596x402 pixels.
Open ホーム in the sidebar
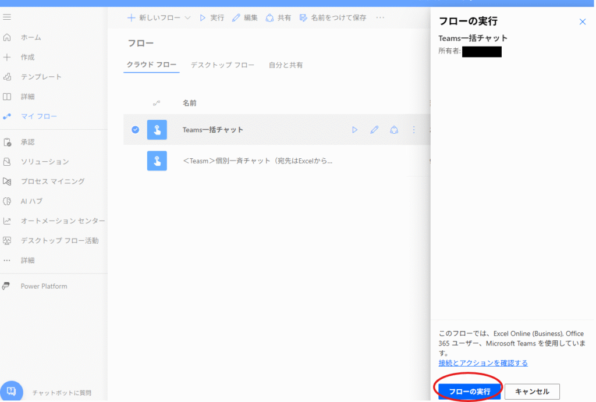coord(31,37)
